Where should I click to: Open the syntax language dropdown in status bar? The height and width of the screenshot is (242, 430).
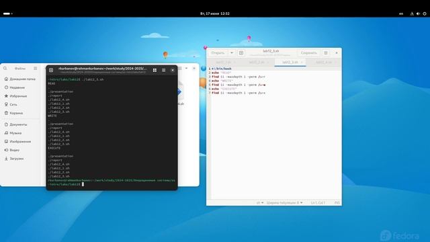tap(260, 203)
